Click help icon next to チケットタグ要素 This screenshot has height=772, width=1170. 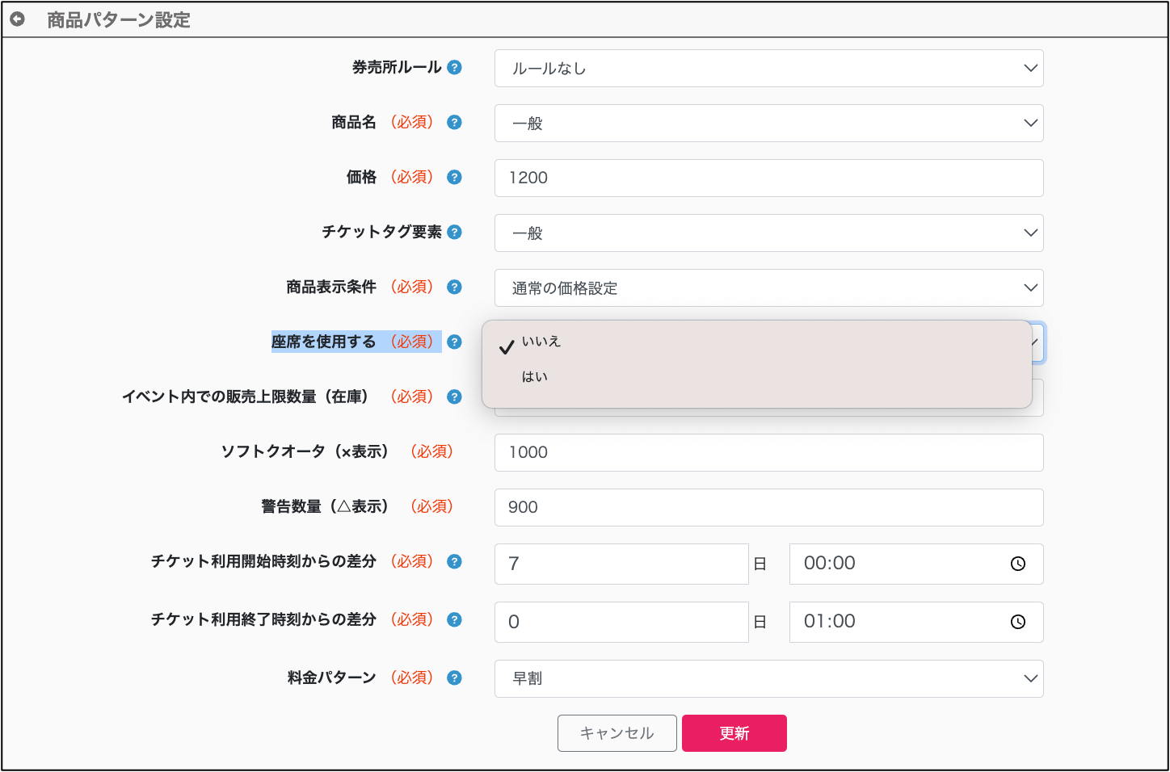coord(454,232)
